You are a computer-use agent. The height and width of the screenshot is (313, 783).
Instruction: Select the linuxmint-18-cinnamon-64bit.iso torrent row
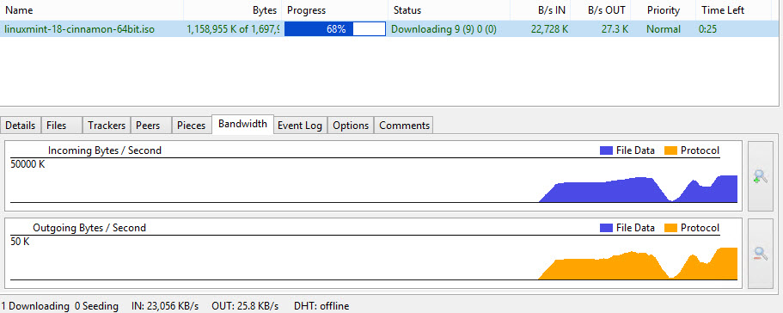(389, 29)
